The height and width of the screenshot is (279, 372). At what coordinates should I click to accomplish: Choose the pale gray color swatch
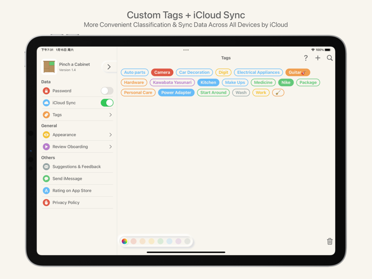pyautogui.click(x=187, y=241)
